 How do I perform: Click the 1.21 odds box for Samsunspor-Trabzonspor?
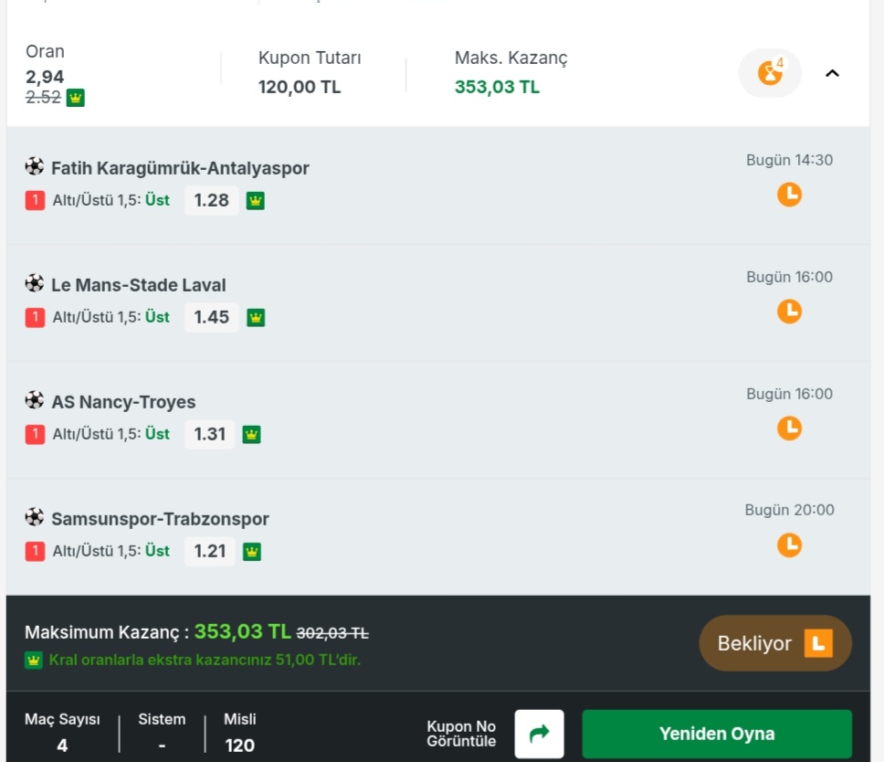[x=210, y=551]
